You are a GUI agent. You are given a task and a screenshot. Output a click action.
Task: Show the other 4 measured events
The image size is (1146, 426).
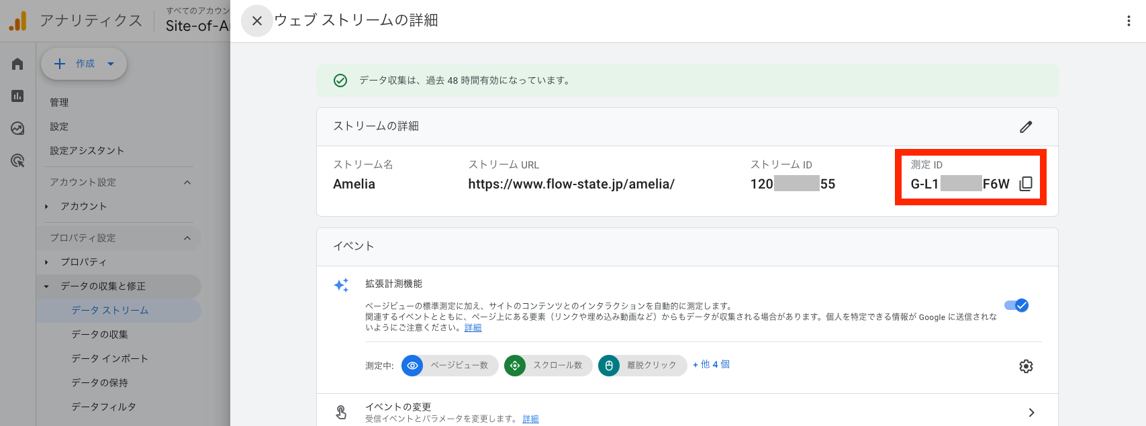711,364
